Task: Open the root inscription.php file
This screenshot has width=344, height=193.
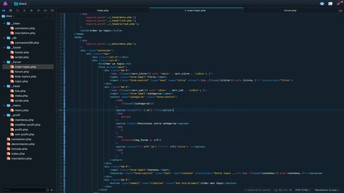Action: tap(21, 158)
